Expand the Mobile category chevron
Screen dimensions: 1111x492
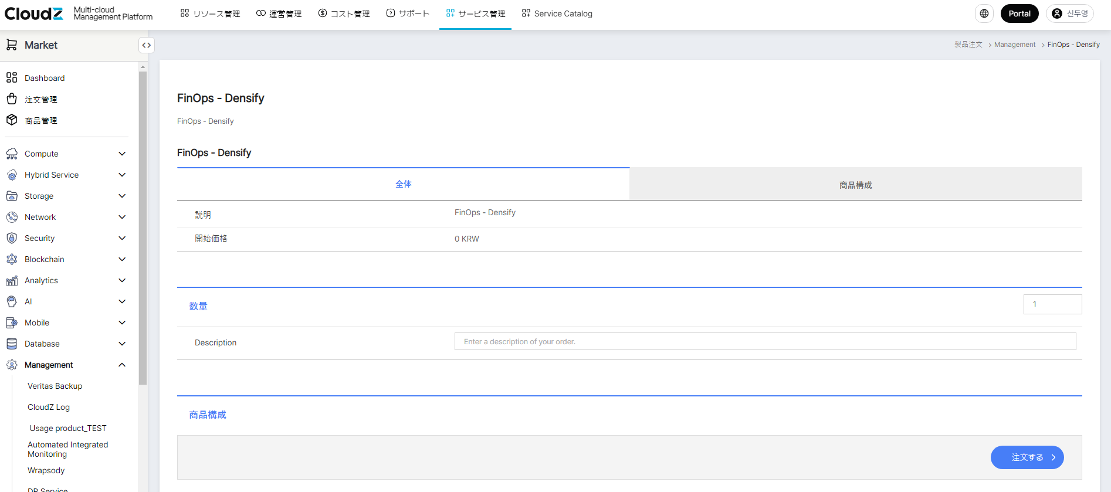[122, 323]
